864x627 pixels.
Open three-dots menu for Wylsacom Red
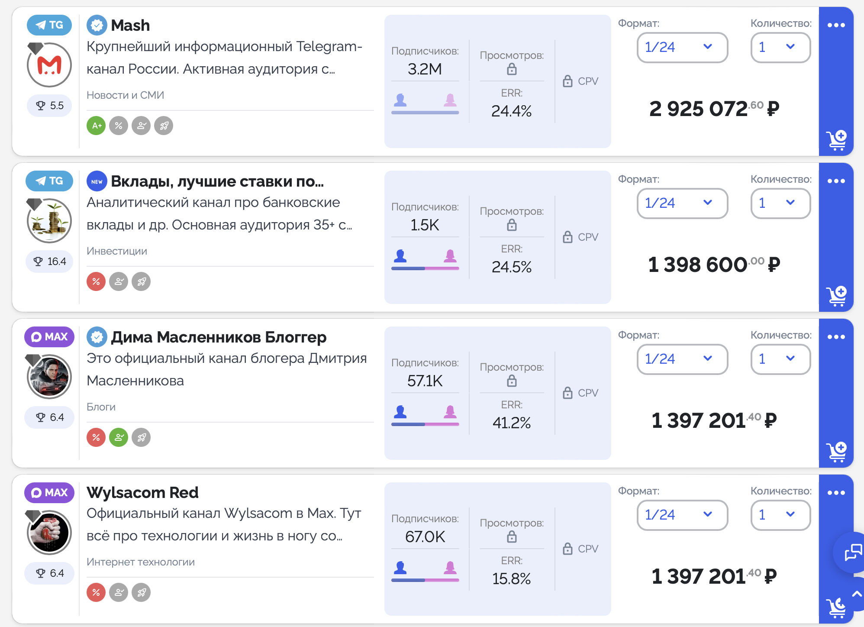[836, 493]
